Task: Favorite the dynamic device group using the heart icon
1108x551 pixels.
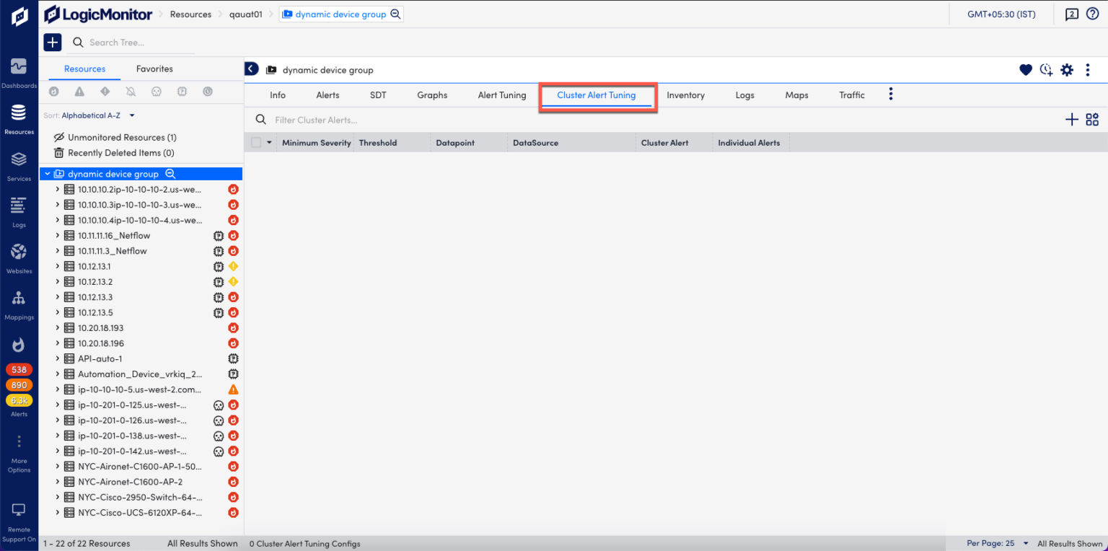Action: click(1025, 70)
